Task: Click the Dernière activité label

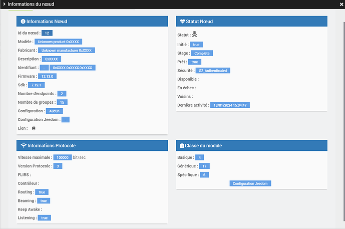Action: (x=193, y=105)
